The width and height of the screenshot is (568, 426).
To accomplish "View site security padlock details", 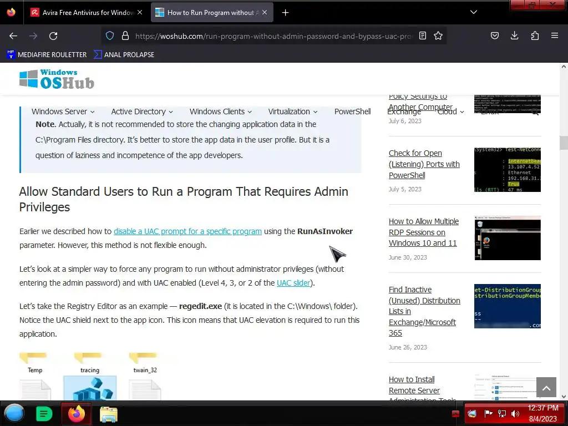I will tap(125, 36).
